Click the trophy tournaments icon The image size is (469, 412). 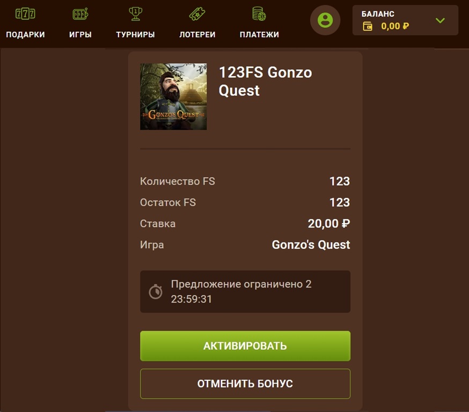click(x=136, y=14)
